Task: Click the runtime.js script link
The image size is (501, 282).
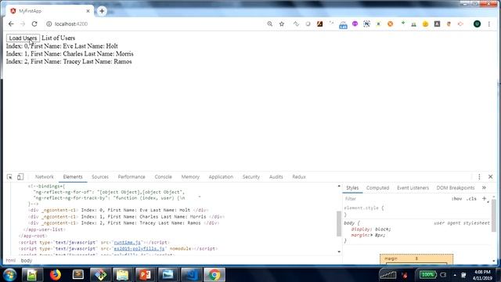Action: [x=127, y=242]
